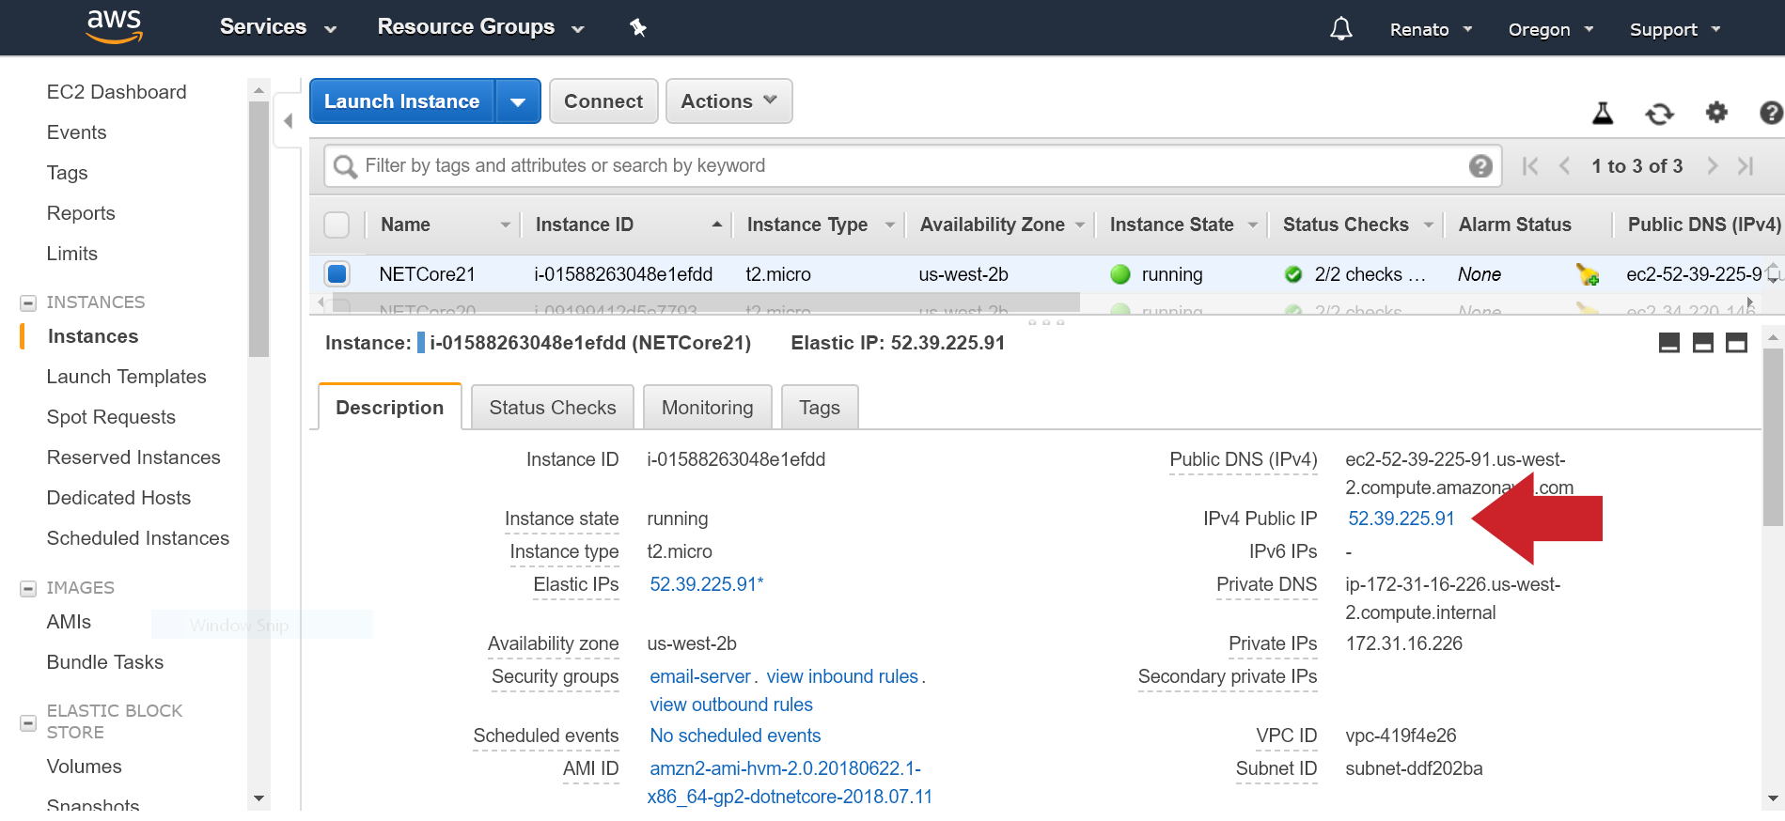
Task: Click the pin shortcut icon in navbar
Action: click(638, 27)
